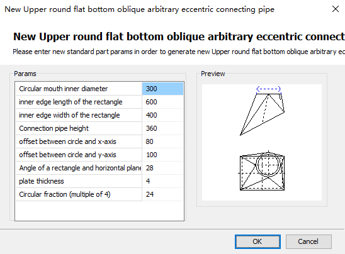Confirm the dialog with OK button

pos(257,241)
